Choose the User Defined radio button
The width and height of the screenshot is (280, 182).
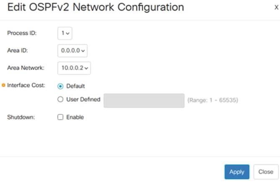click(61, 99)
